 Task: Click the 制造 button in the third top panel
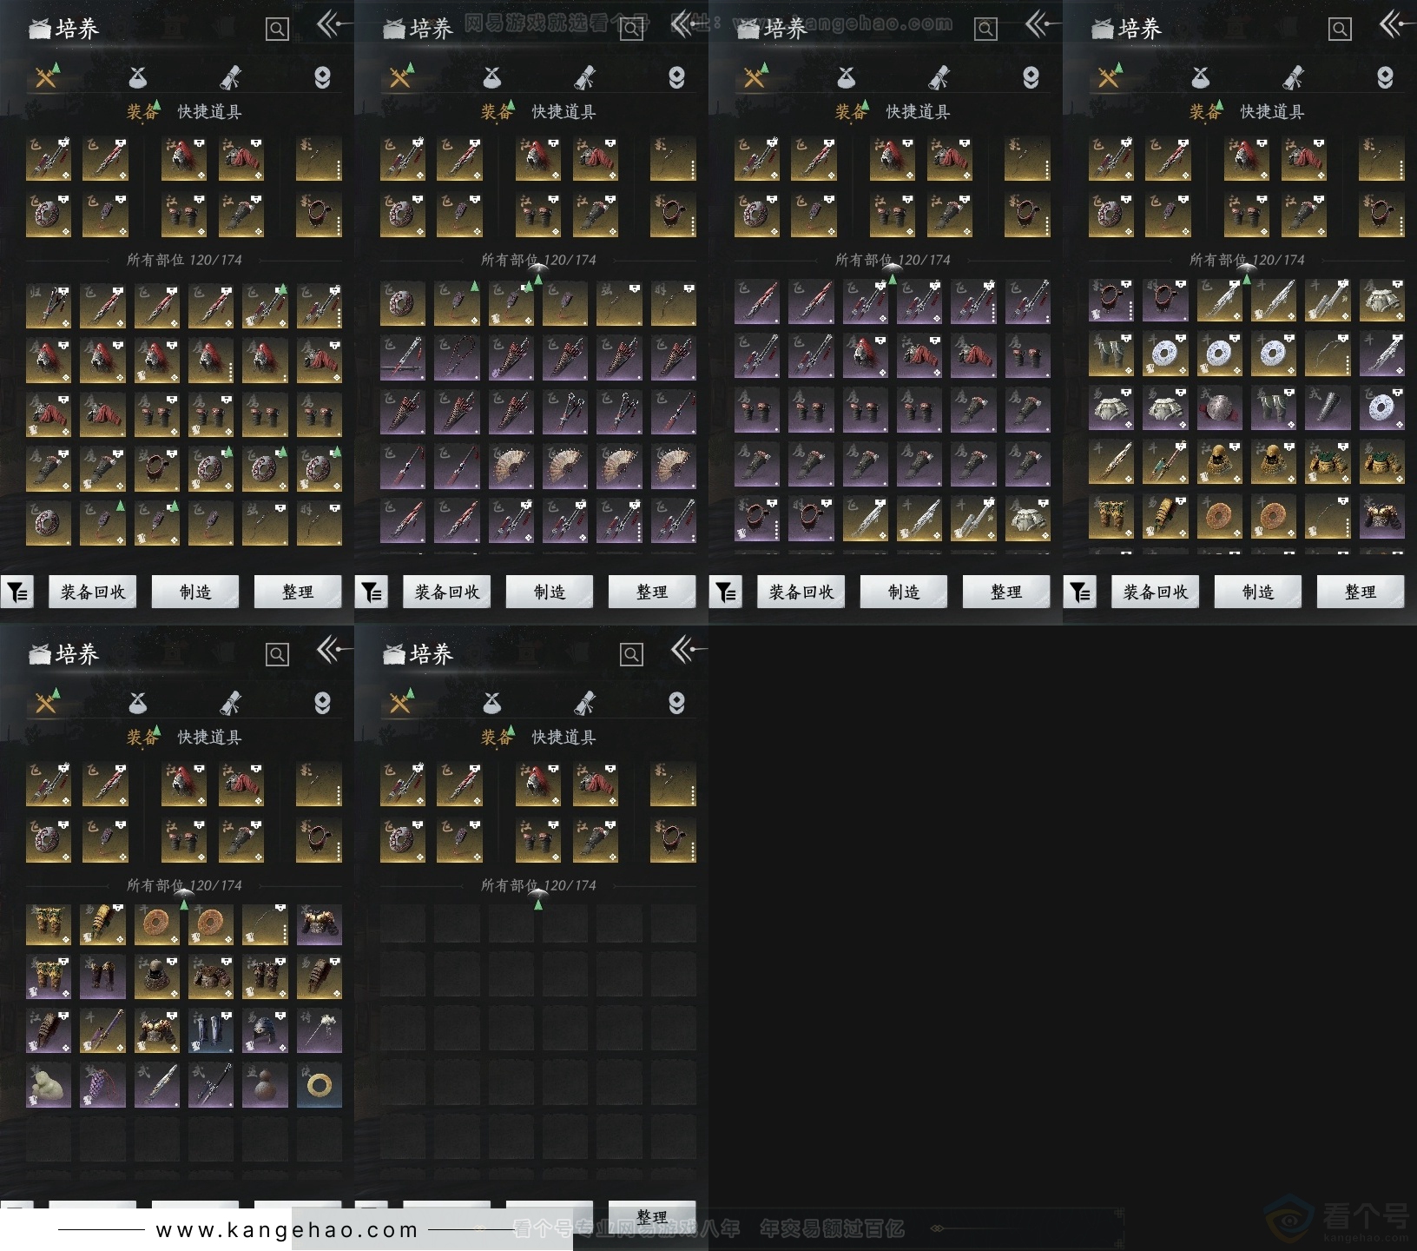(903, 592)
